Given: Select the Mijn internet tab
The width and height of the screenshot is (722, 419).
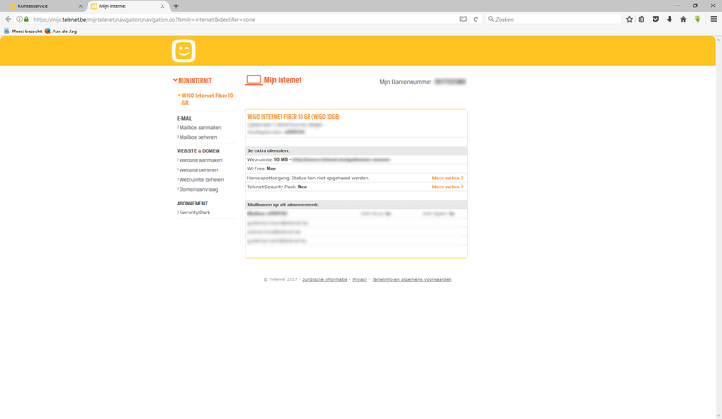Looking at the screenshot, I should click(126, 6).
